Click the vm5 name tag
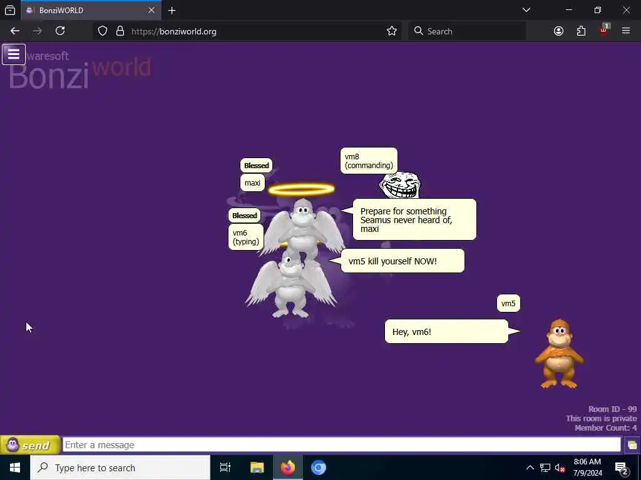The width and height of the screenshot is (641, 480). (x=508, y=303)
